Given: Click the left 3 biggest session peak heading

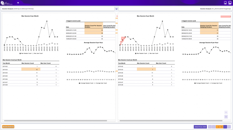Looking at the screenshot, I should pyautogui.click(x=73, y=21).
